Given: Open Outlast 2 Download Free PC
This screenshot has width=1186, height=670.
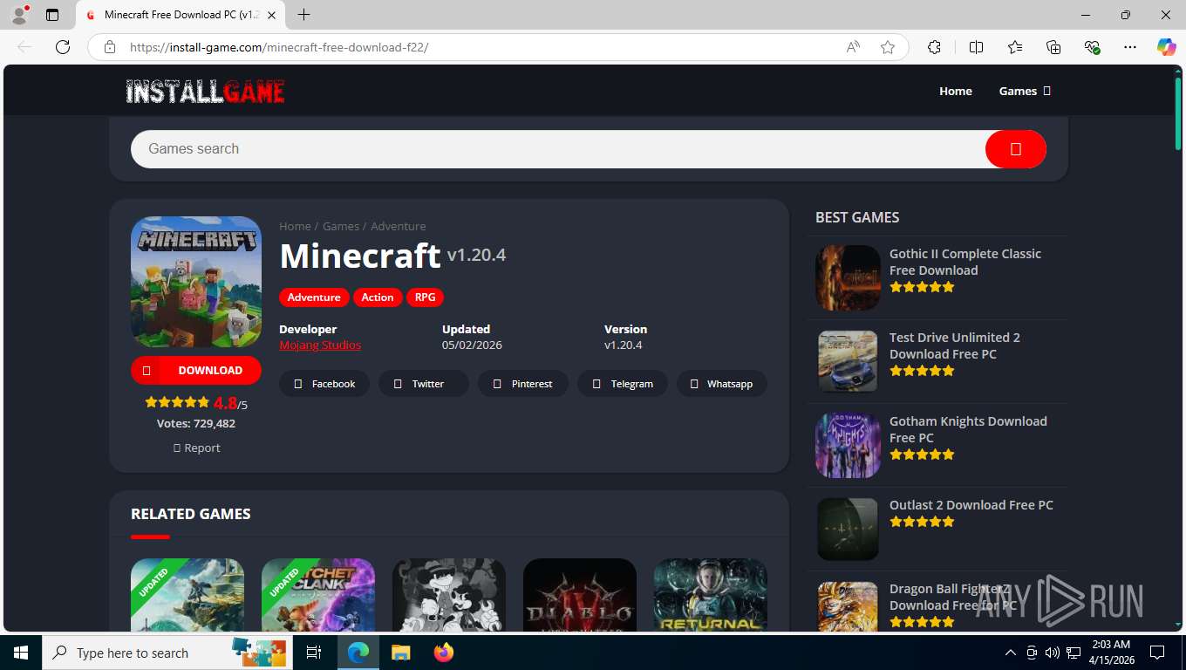Looking at the screenshot, I should (x=971, y=505).
